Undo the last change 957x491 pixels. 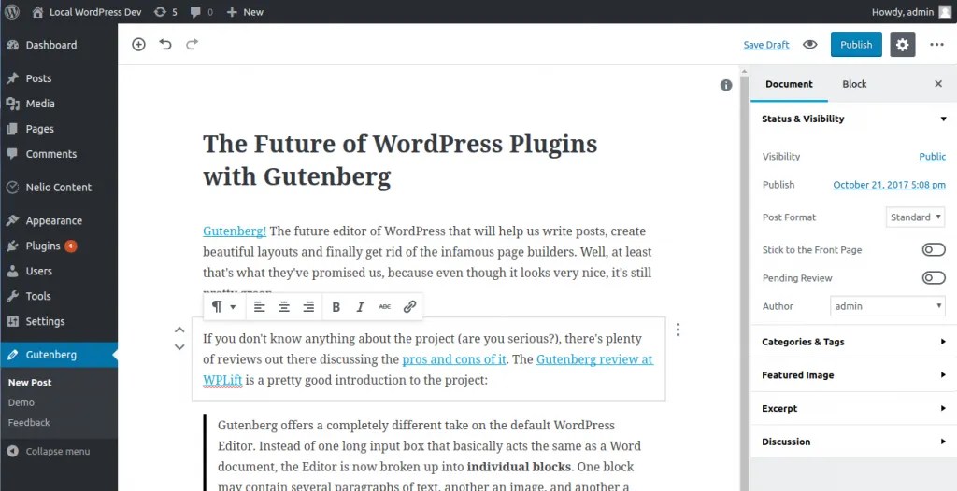click(x=165, y=44)
